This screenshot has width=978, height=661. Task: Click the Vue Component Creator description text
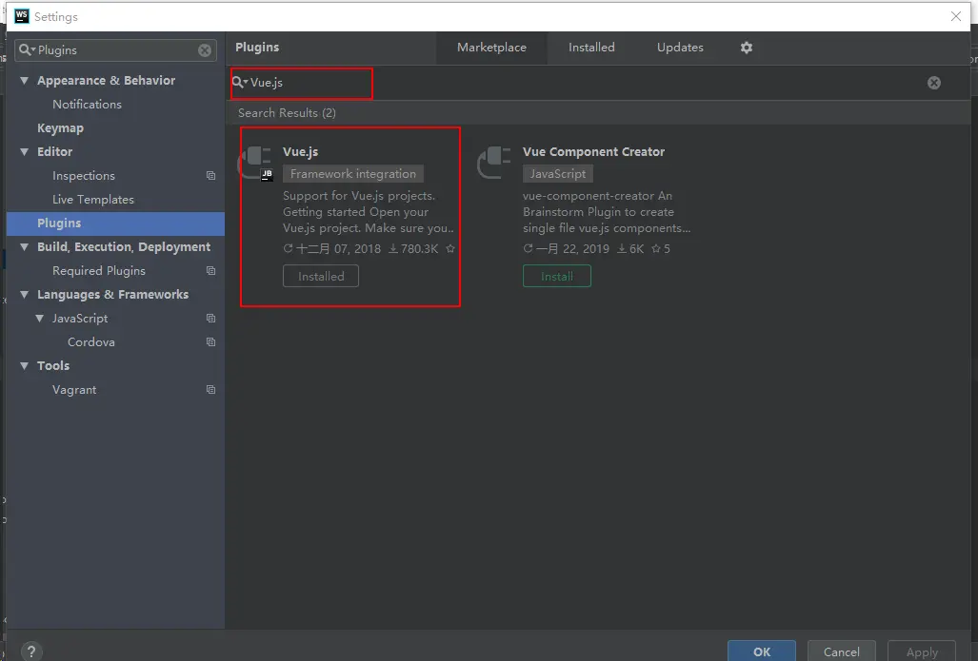coord(607,212)
